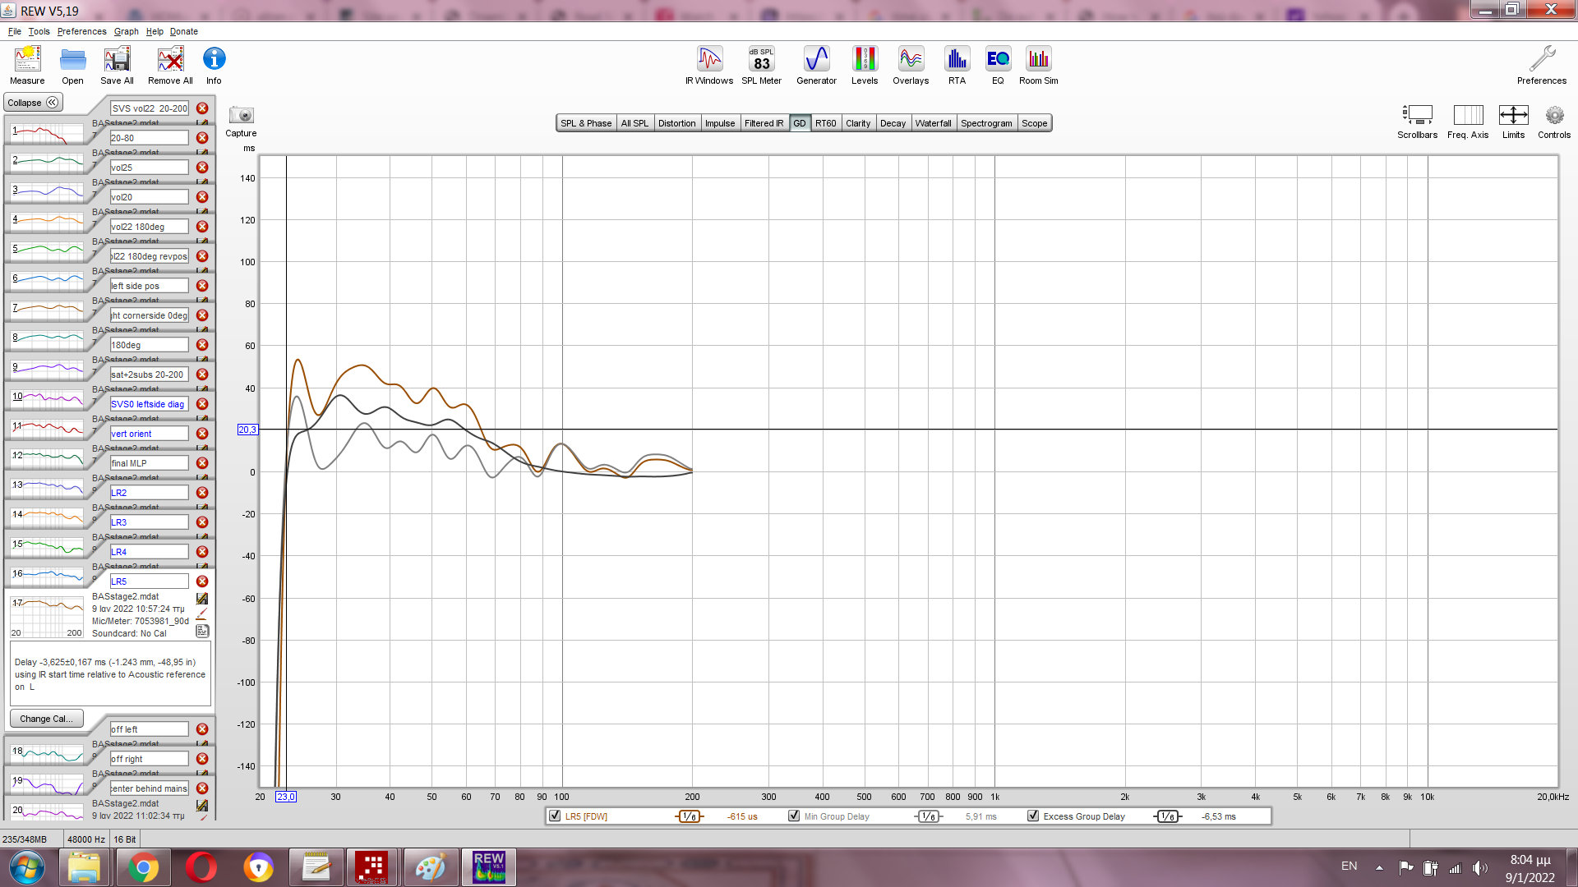Switch to the Waterfall tab
1578x887 pixels.
click(933, 123)
